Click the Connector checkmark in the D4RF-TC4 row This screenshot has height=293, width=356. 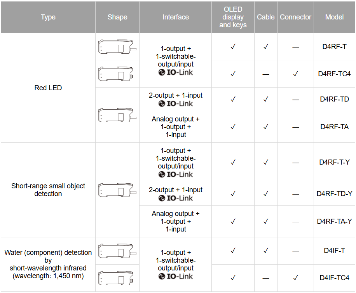pyautogui.click(x=295, y=74)
